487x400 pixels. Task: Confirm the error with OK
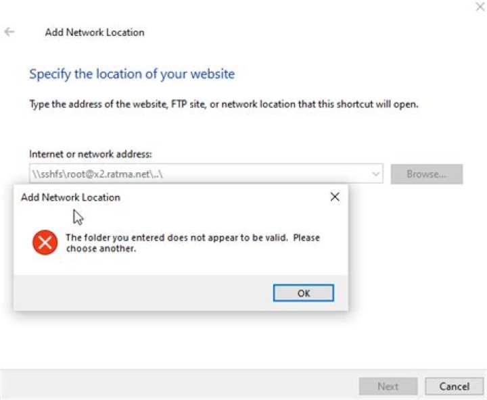click(304, 293)
